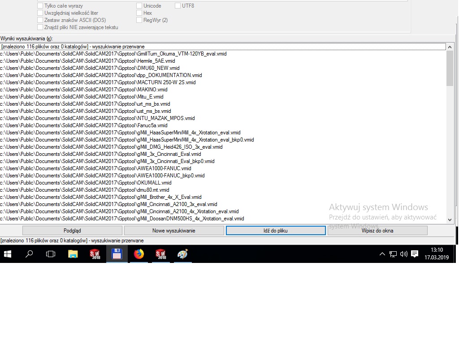Open the Action Center notifications icon
This screenshot has width=459, height=344.
click(x=415, y=254)
